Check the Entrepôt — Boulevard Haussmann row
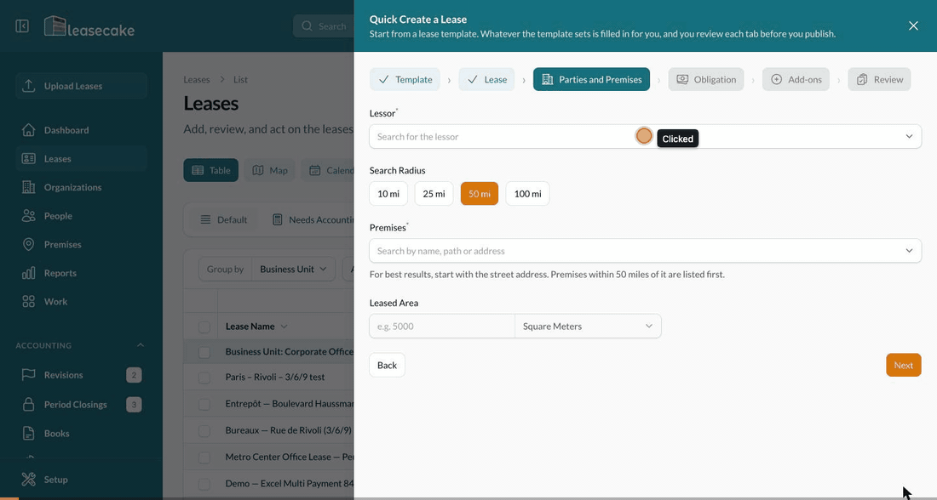Viewport: 937px width, 500px height. tap(204, 404)
